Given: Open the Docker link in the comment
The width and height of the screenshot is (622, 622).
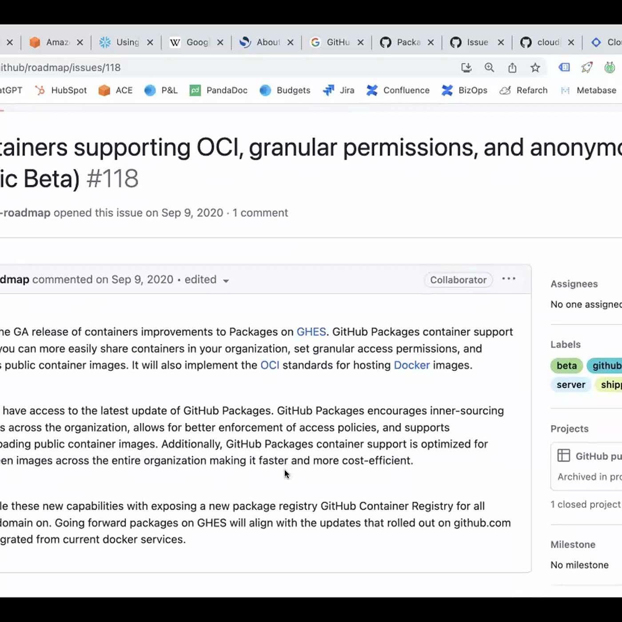Looking at the screenshot, I should pyautogui.click(x=411, y=365).
